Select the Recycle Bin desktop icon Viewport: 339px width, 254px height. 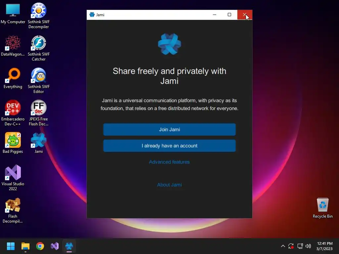click(x=322, y=208)
